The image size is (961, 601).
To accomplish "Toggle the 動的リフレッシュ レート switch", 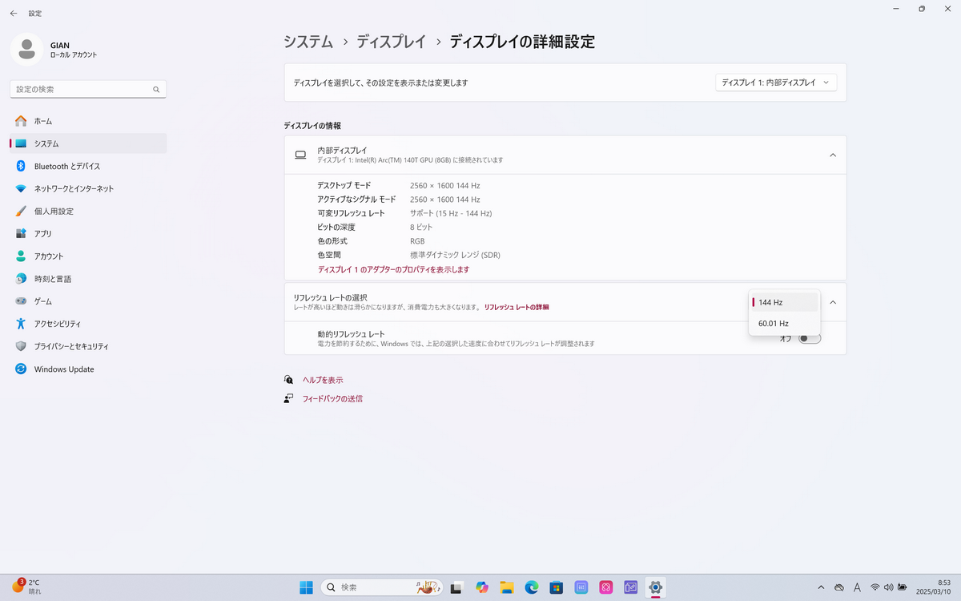I will coord(810,338).
